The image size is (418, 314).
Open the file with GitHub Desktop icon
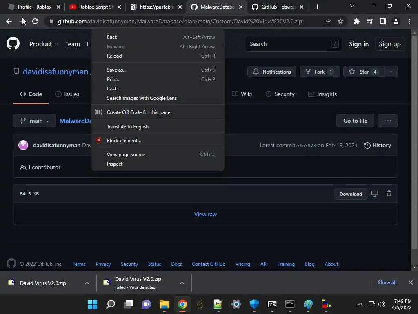(375, 193)
